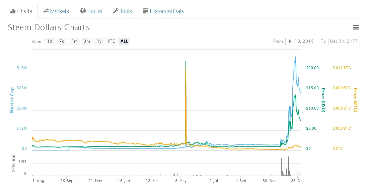The image size is (368, 190).
Task: Click the From date field Jul 18, 2016
Action: coord(301,41)
